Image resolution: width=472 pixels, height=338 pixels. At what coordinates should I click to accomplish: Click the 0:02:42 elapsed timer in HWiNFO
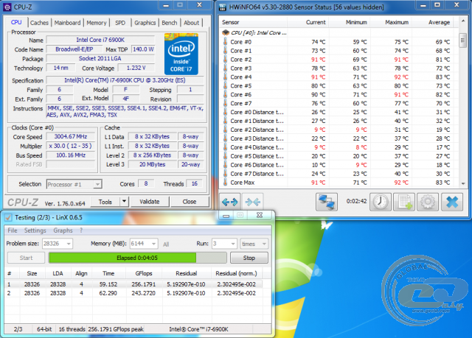pyautogui.click(x=356, y=201)
